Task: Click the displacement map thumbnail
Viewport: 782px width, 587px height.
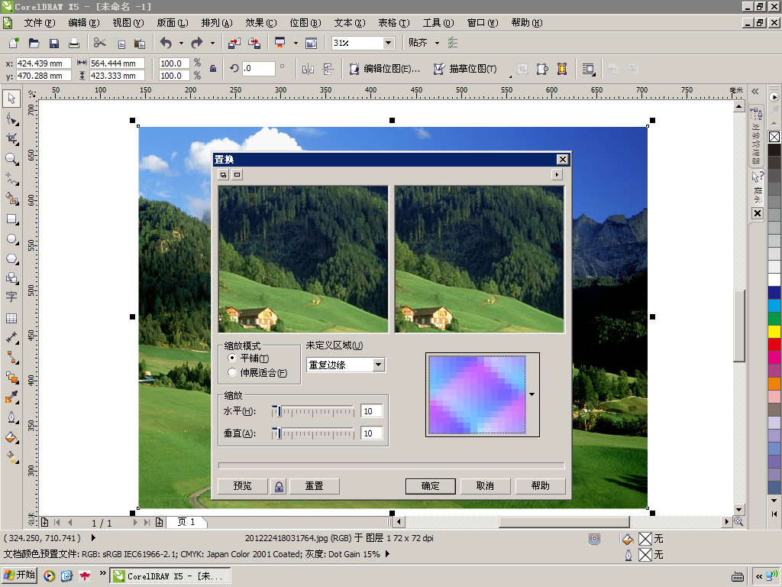Action: pos(477,394)
